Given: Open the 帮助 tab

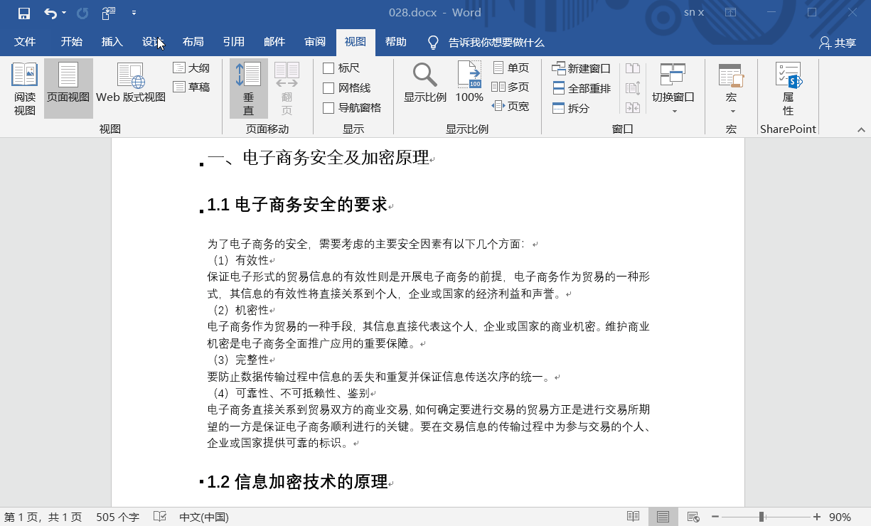Looking at the screenshot, I should [395, 42].
